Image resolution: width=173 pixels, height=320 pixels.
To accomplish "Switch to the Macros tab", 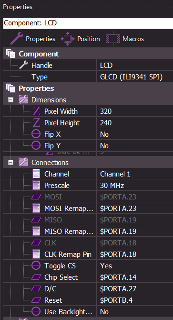I will (125, 39).
